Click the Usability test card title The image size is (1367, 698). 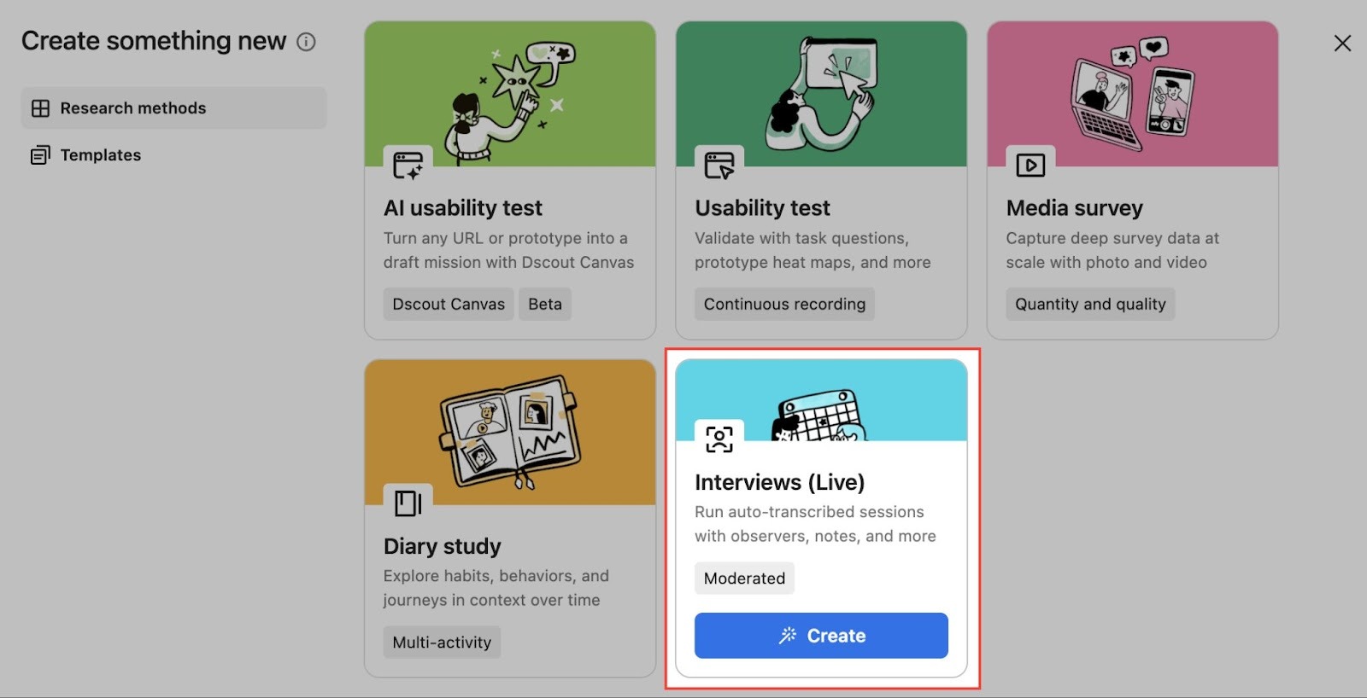tap(762, 208)
